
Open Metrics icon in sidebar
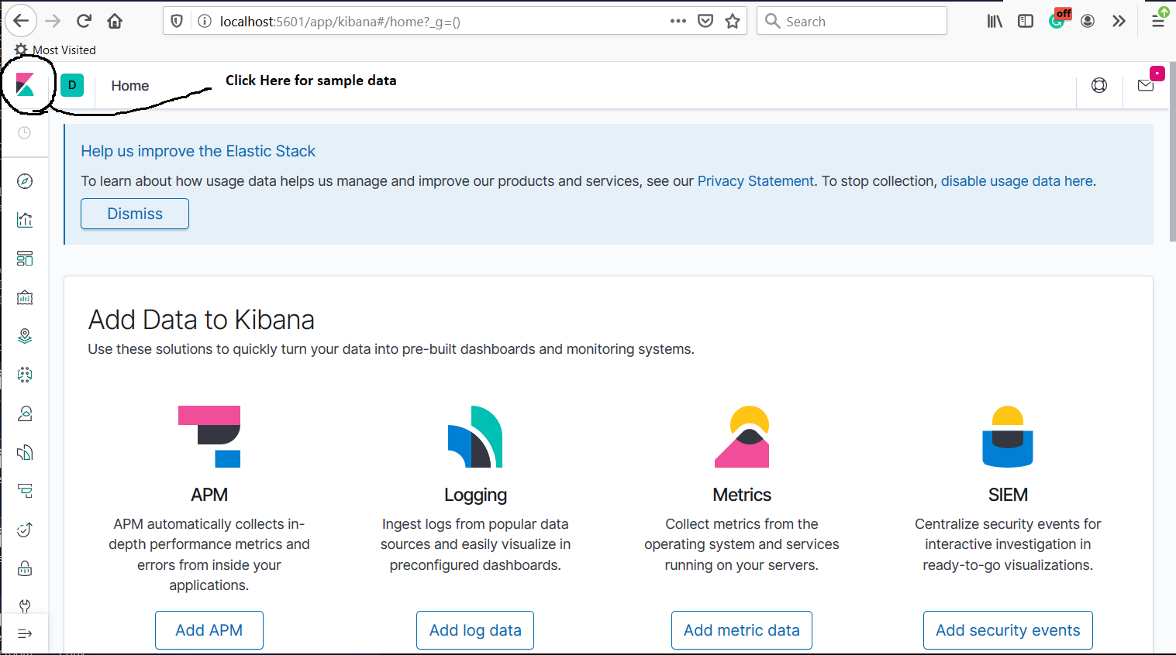(25, 413)
